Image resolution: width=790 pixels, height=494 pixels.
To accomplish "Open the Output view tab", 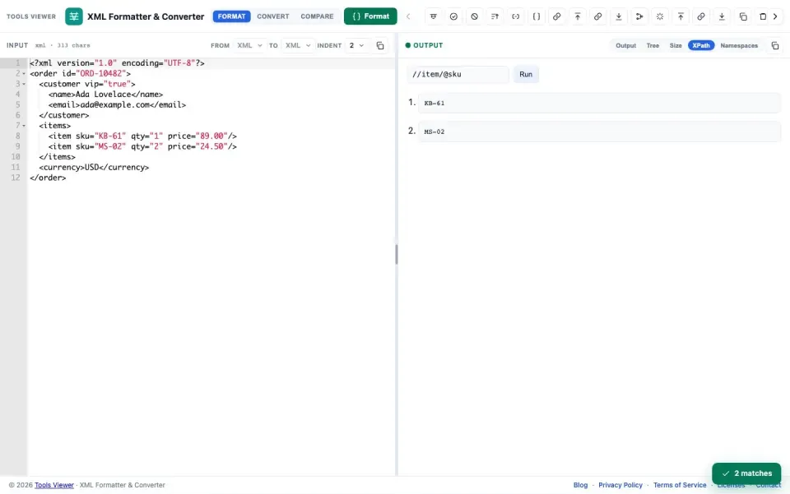I will click(x=625, y=45).
